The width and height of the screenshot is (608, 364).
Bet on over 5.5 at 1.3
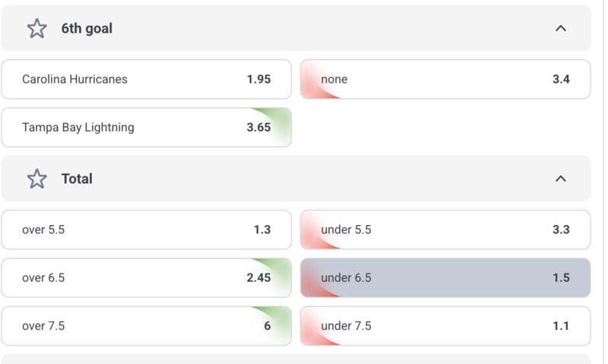click(147, 229)
